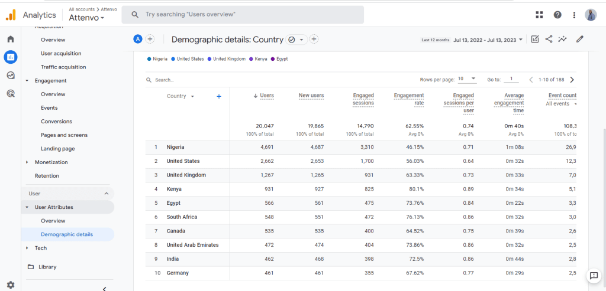Add a comparison with the plus icon
The image size is (606, 291).
pos(150,39)
